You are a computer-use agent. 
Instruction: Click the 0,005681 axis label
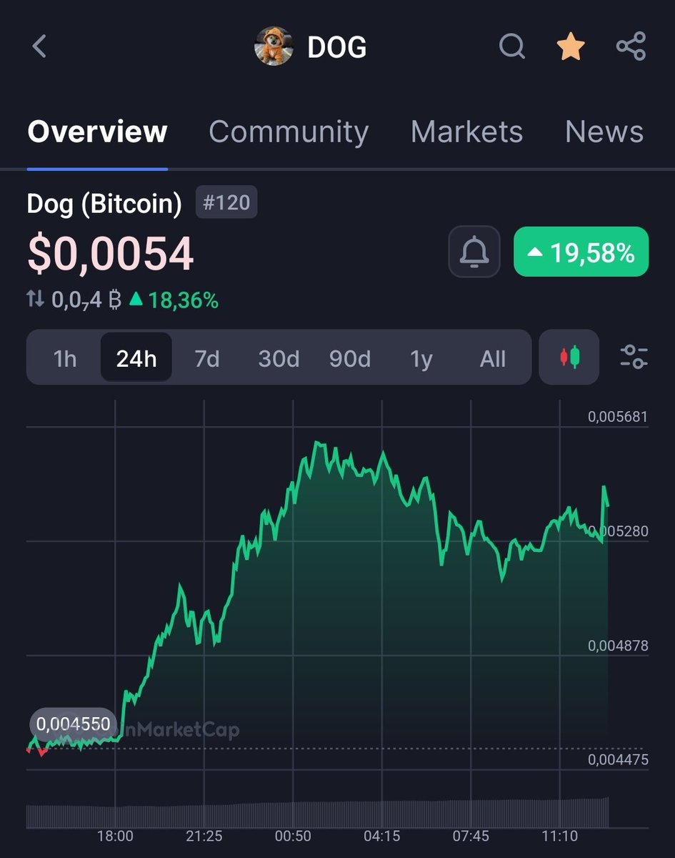coord(618,417)
